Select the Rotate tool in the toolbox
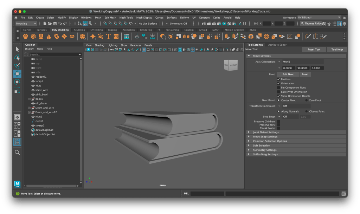360x214 pixels. coord(17,82)
